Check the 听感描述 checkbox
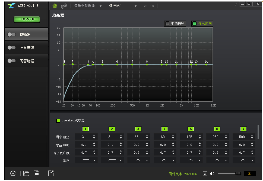This screenshot has width=263, height=181. pyautogui.click(x=167, y=23)
